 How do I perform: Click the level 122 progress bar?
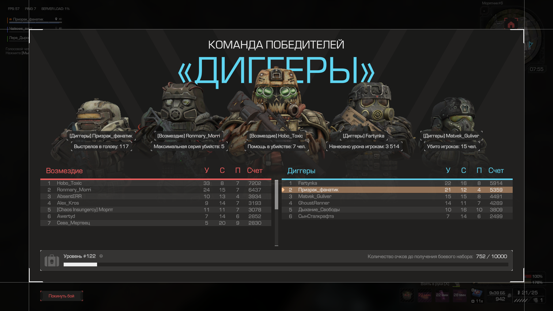coord(286,264)
